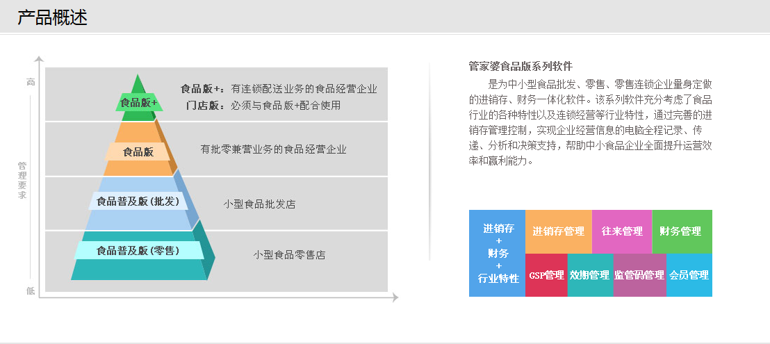The image size is (770, 344).
Task: Click the green pyramid tip
Action: (138, 83)
